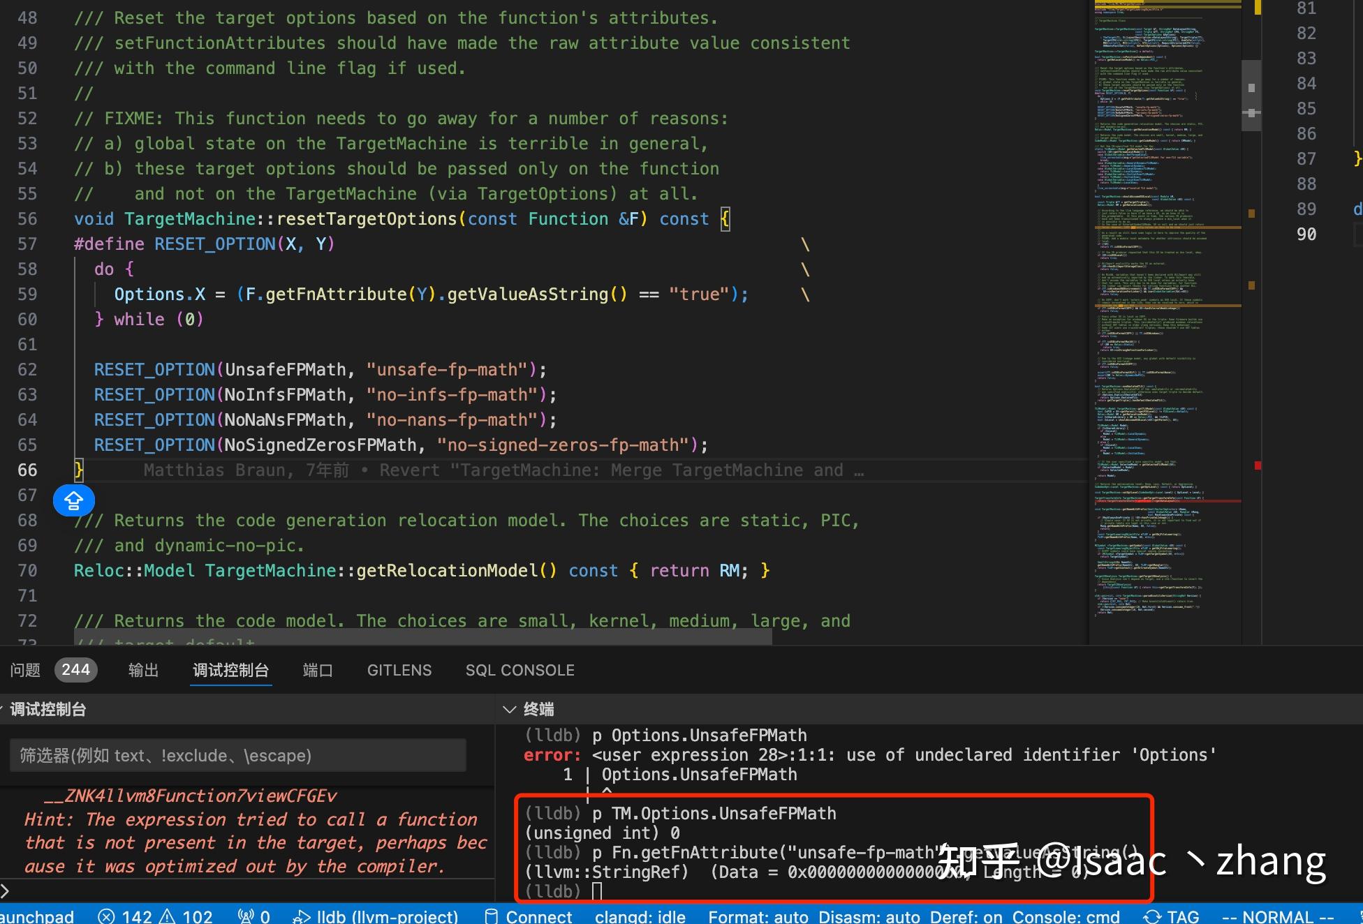The image size is (1363, 924).
Task: Toggle Format: auto in the status bar
Action: [x=758, y=916]
